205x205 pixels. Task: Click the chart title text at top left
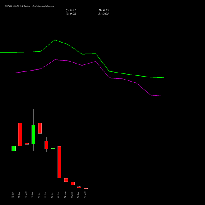point(29,6)
